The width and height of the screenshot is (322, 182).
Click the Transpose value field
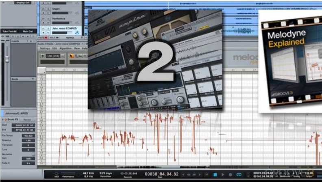28,145
